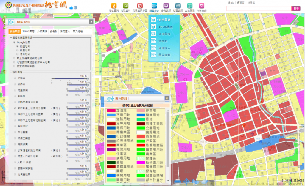Image resolution: width=305 pixels, height=186 pixels.
Task: Click the search text input field
Action: [x=259, y=8]
